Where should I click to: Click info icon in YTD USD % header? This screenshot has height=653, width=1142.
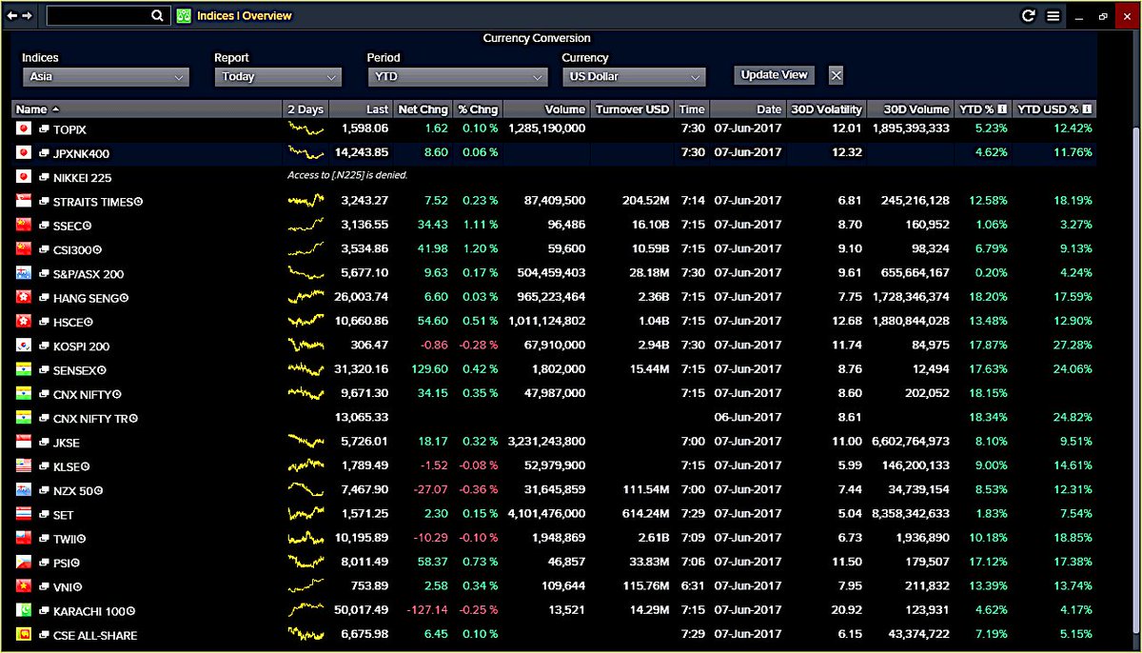point(1087,109)
